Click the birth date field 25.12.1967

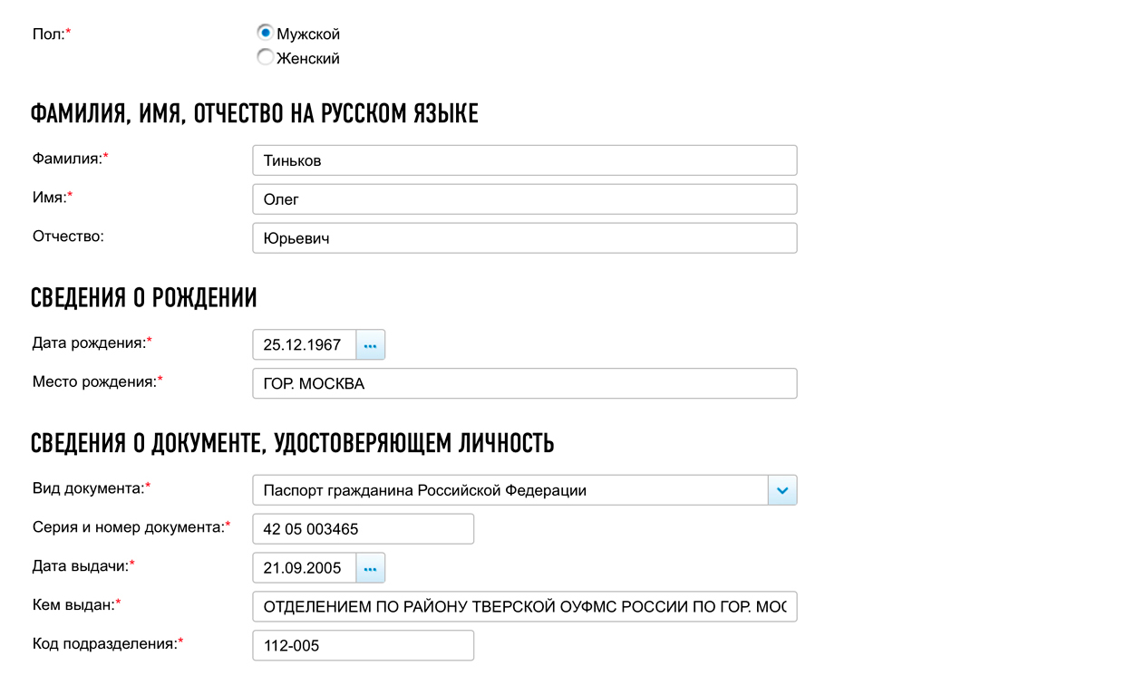tap(304, 345)
